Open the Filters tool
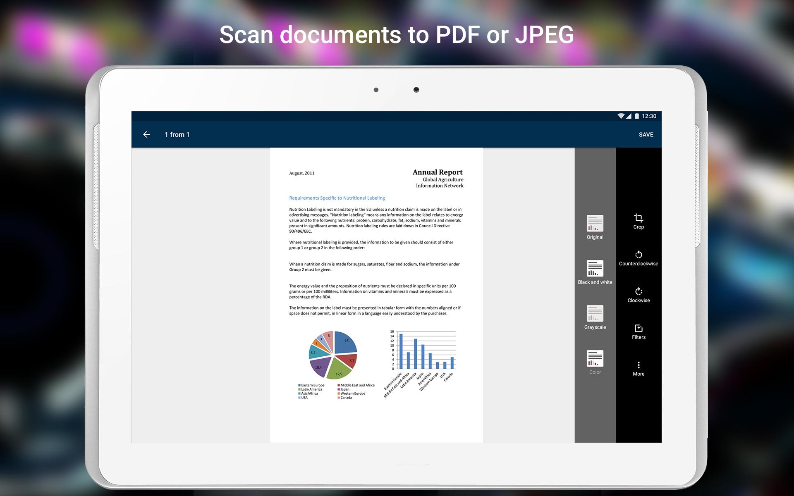 639,328
